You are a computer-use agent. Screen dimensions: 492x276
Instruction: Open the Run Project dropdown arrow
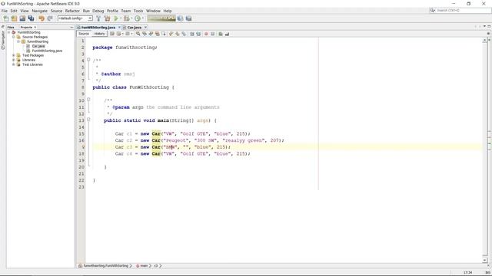[x=121, y=18]
